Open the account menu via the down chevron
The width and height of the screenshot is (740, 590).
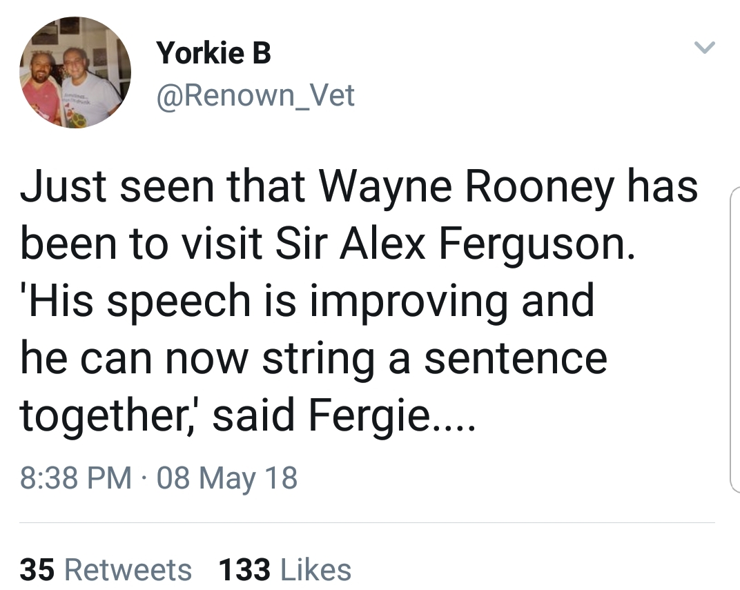(705, 47)
